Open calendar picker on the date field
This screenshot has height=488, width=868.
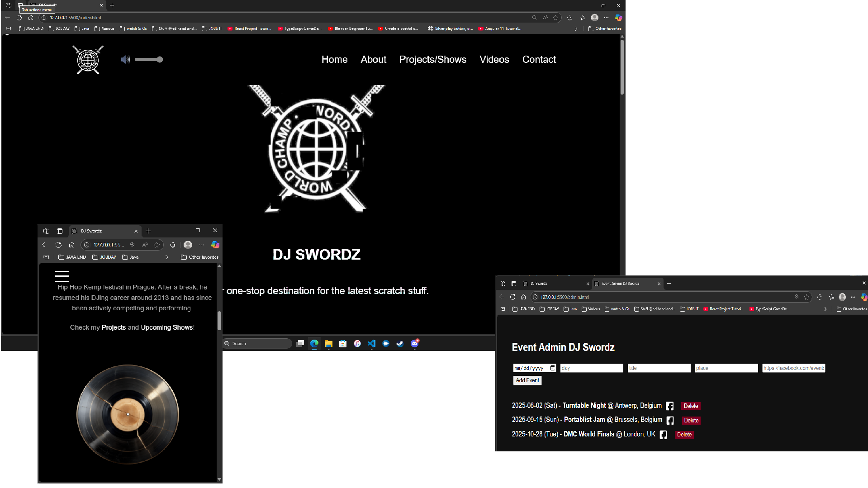pos(553,368)
